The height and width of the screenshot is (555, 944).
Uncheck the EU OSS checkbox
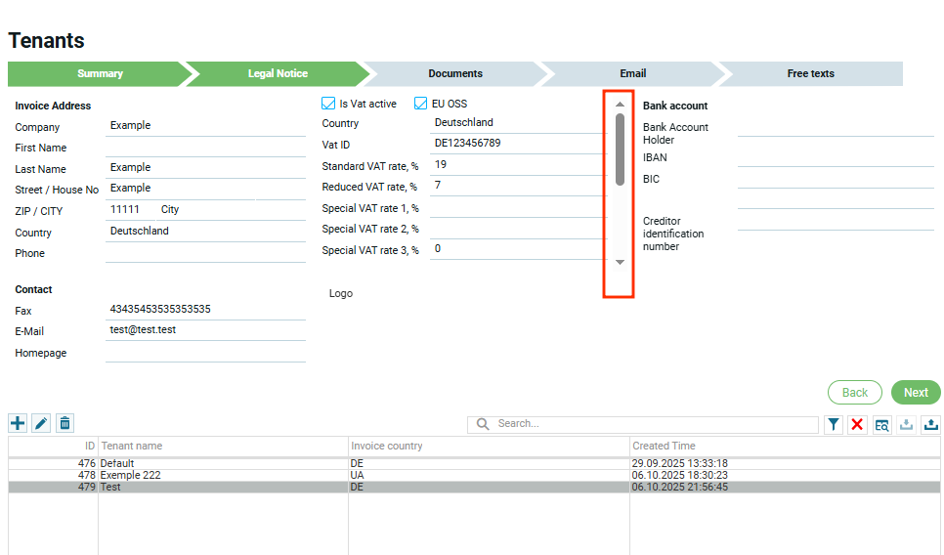[421, 104]
